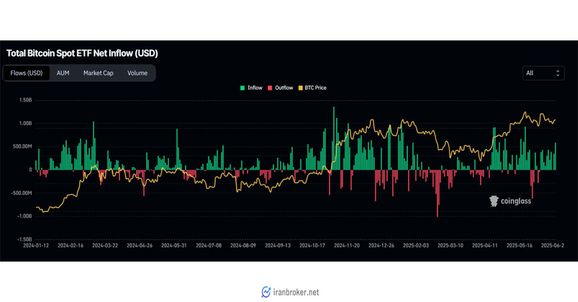Click the green Inflow color swatch
578x302 pixels.
243,88
